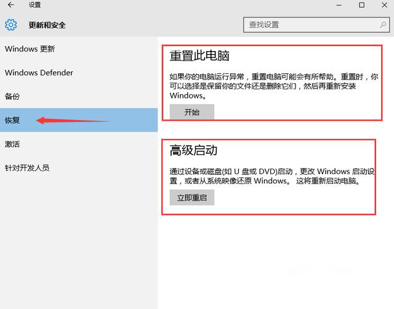
Task: Click the 重置此电脑 heading
Action: (199, 56)
